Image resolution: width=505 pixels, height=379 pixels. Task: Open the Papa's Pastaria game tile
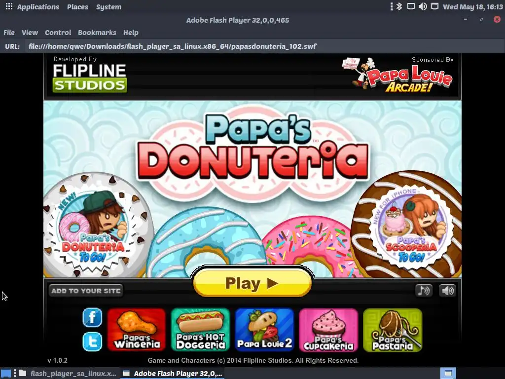coord(392,330)
